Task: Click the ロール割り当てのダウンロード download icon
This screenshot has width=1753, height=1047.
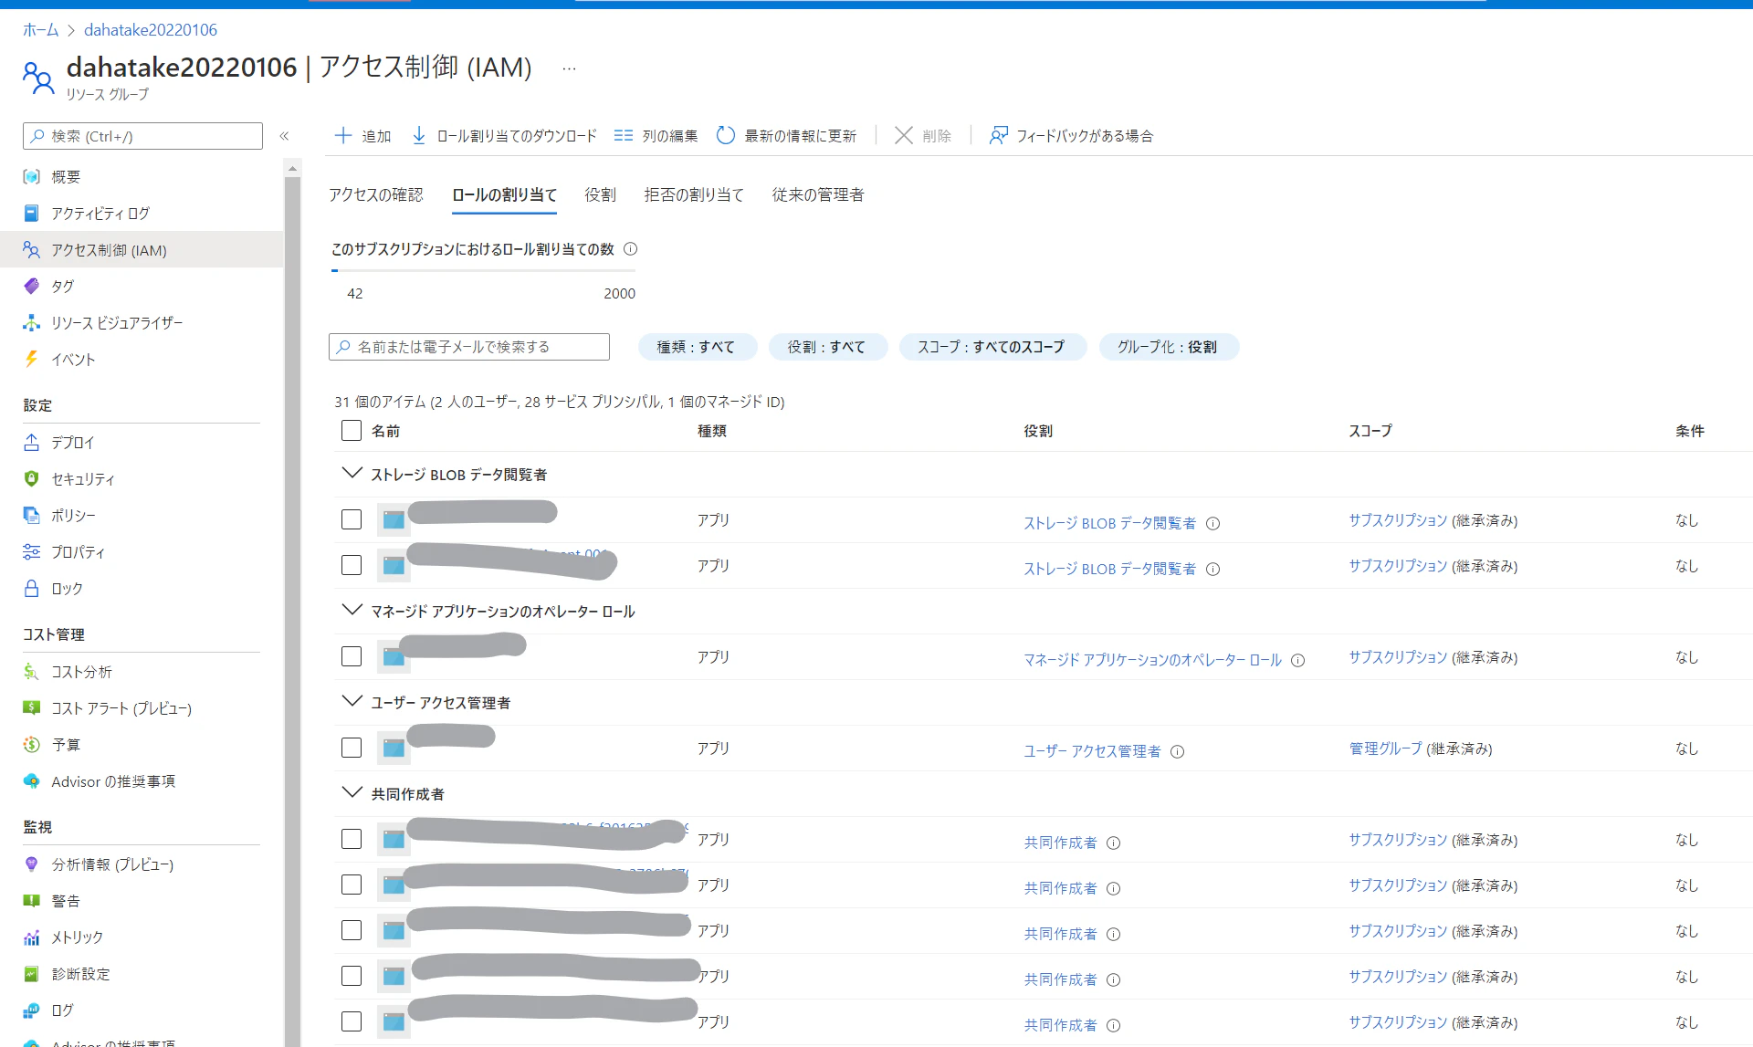Action: [419, 135]
